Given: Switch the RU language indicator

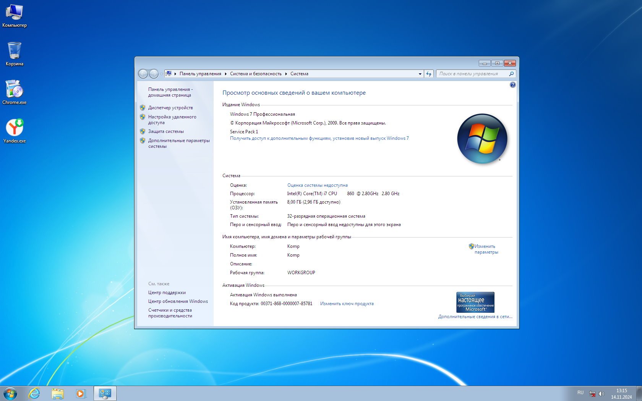Looking at the screenshot, I should point(580,393).
